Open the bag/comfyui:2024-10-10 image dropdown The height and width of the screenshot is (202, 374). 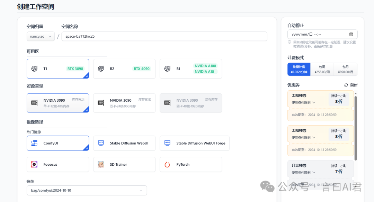[x=87, y=190]
